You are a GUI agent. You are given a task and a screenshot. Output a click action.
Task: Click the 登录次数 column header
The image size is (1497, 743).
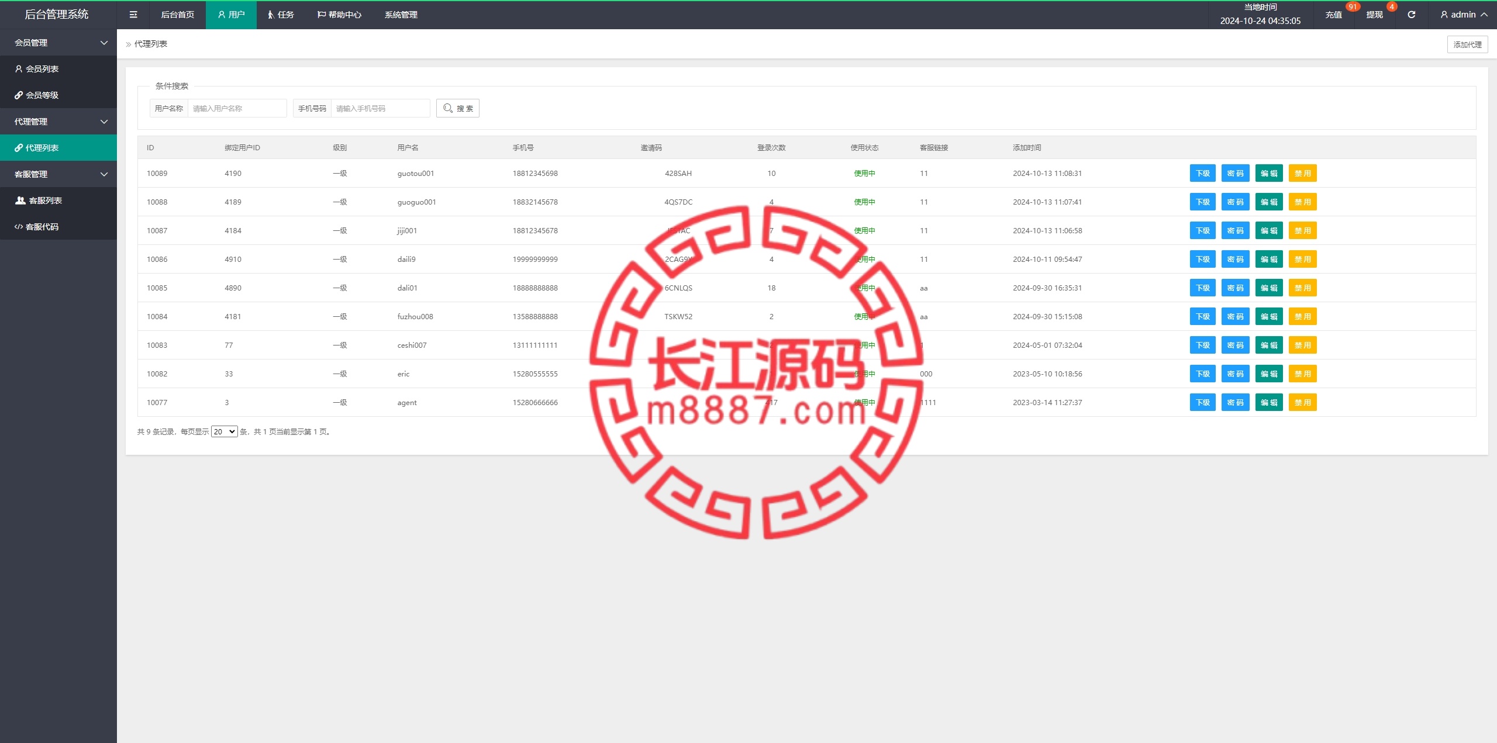point(771,148)
